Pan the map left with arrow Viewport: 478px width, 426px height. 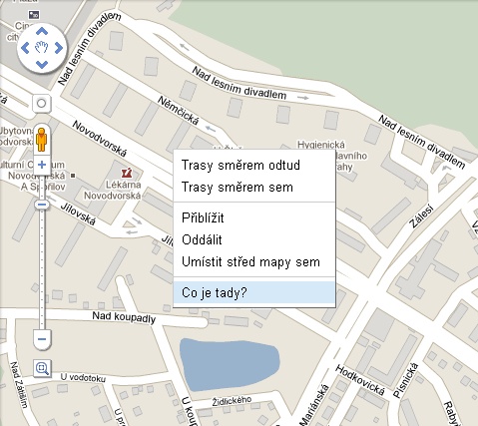tap(25, 48)
